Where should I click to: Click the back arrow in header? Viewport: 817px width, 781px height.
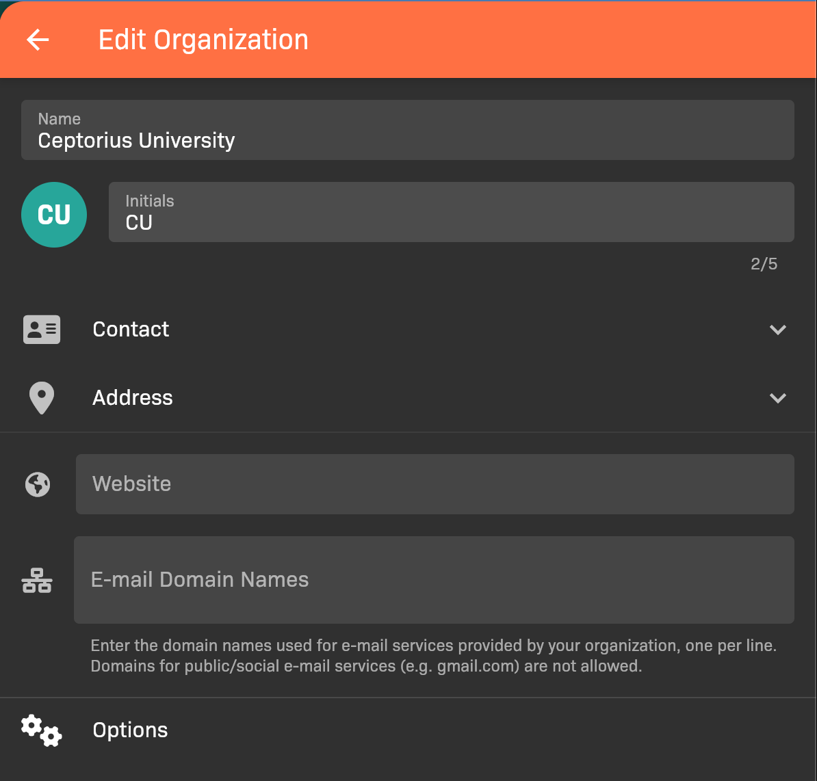point(38,40)
